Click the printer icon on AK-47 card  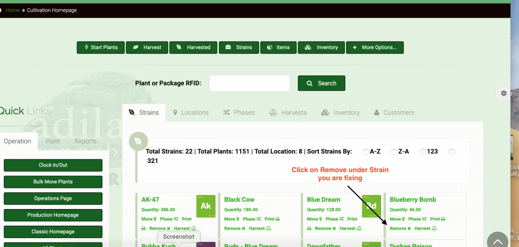(x=143, y=228)
